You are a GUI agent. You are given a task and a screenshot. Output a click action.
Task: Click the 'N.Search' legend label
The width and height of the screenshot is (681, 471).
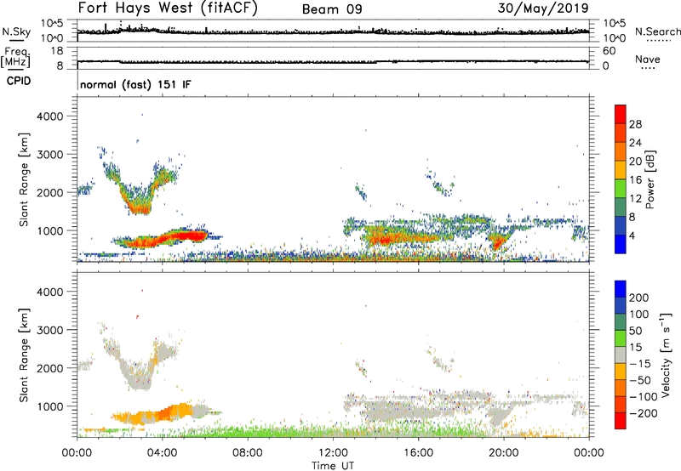click(657, 31)
